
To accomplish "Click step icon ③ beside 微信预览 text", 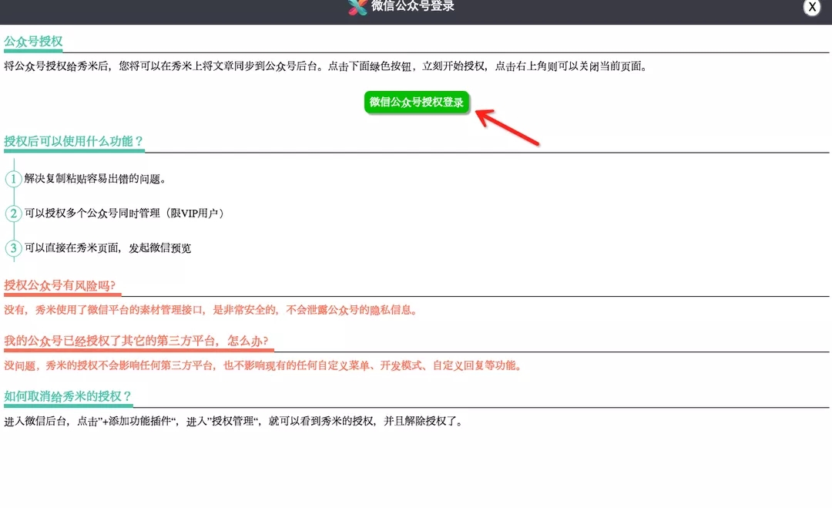I will (x=12, y=248).
